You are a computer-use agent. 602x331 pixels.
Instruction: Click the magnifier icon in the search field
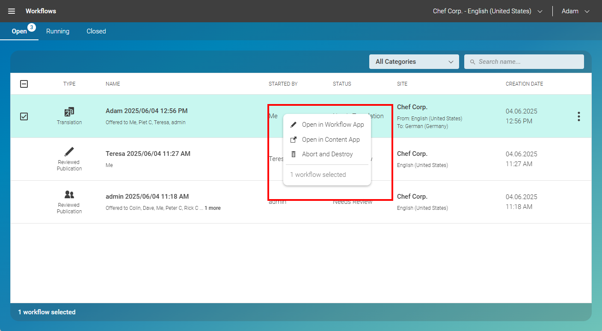coord(472,62)
